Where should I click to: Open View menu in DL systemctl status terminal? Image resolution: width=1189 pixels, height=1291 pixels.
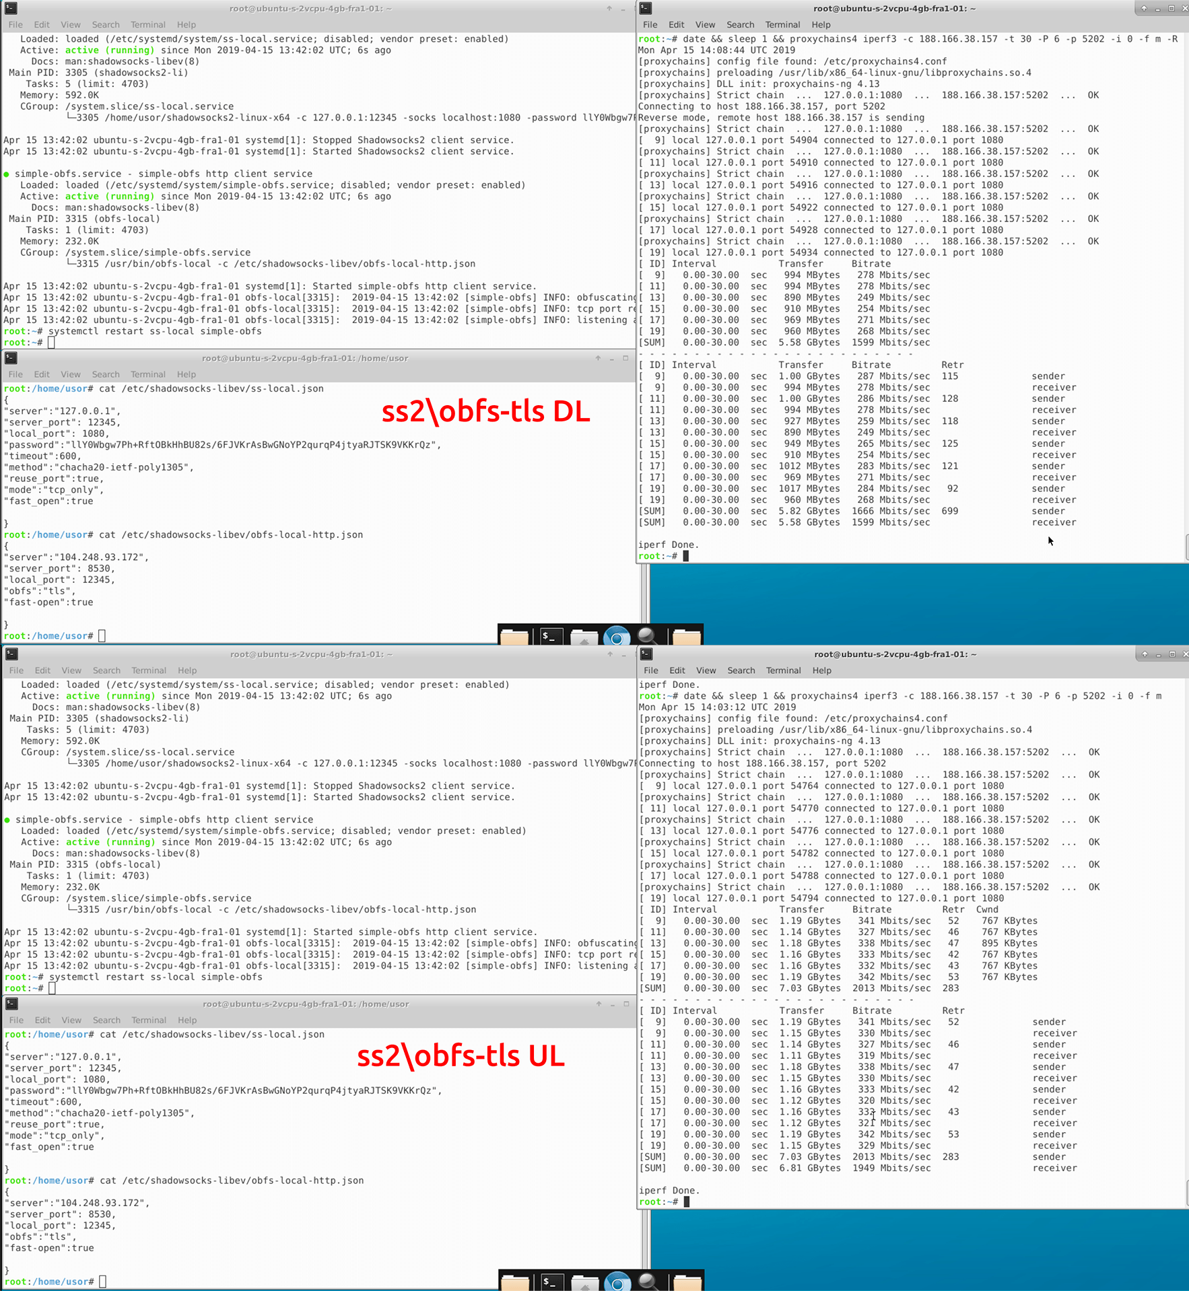pyautogui.click(x=71, y=25)
